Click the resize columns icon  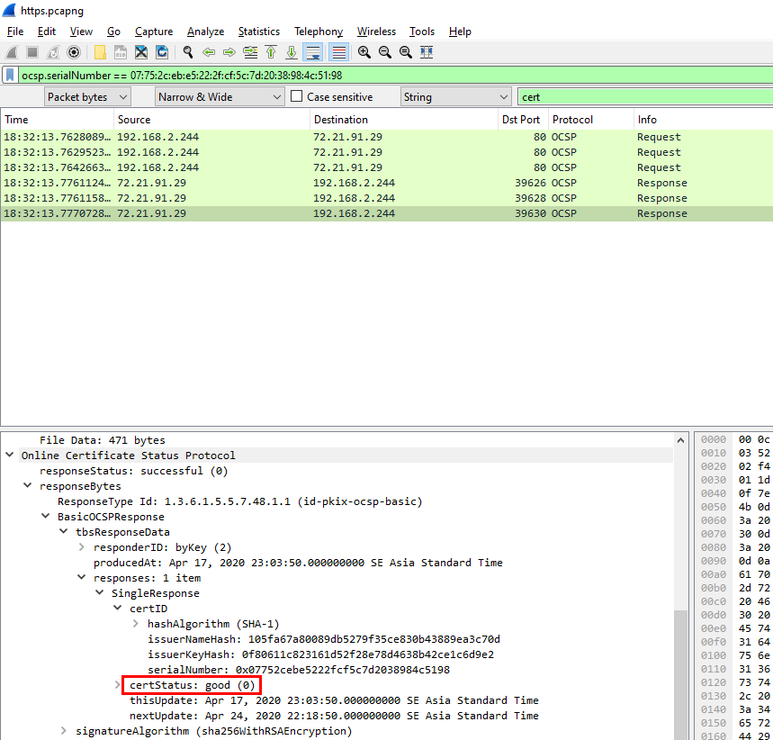pyautogui.click(x=427, y=52)
